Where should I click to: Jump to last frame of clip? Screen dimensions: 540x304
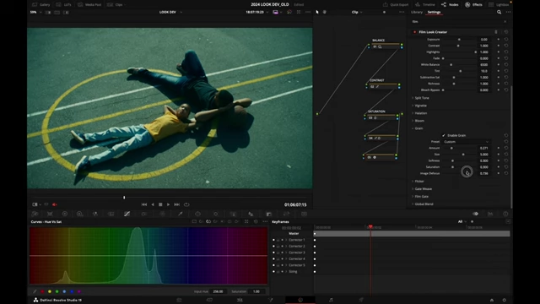[176, 204]
